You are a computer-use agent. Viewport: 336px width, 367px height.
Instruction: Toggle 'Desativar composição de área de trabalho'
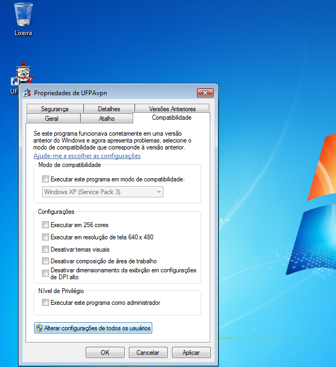pyautogui.click(x=45, y=261)
